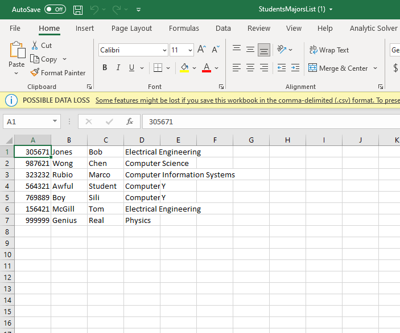Viewport: 400px width, 333px height.
Task: Click Increase Indent icon
Action: click(295, 68)
